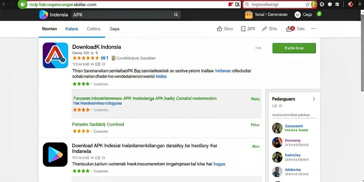Image resolution: width=364 pixels, height=182 pixels.
Task: Open the Download APK Indesial result title
Action: (144, 148)
